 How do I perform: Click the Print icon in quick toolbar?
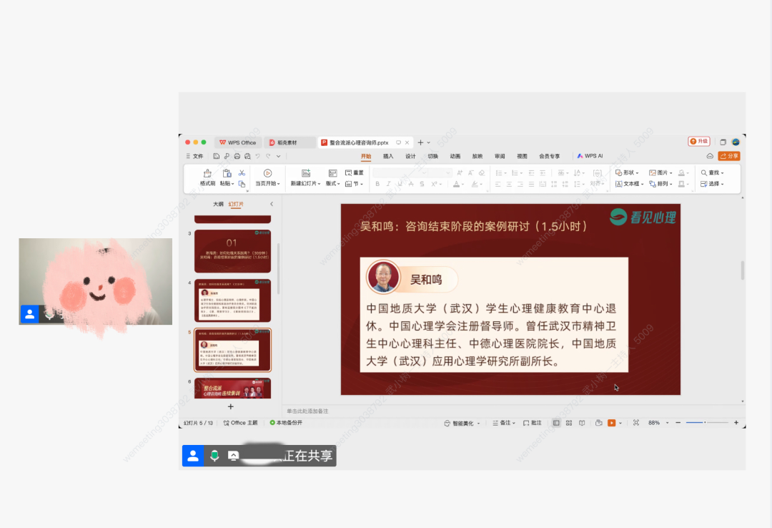(x=237, y=156)
